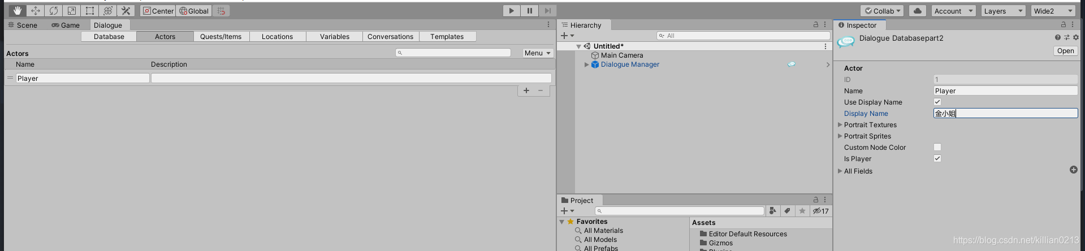The image size is (1085, 251).
Task: Toggle the Is Player checkbox
Action: tap(937, 158)
